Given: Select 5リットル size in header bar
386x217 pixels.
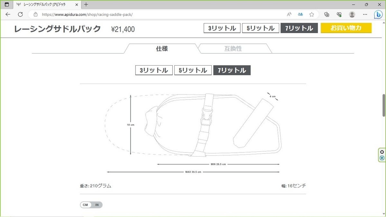Looking at the screenshot, I should 261,28.
